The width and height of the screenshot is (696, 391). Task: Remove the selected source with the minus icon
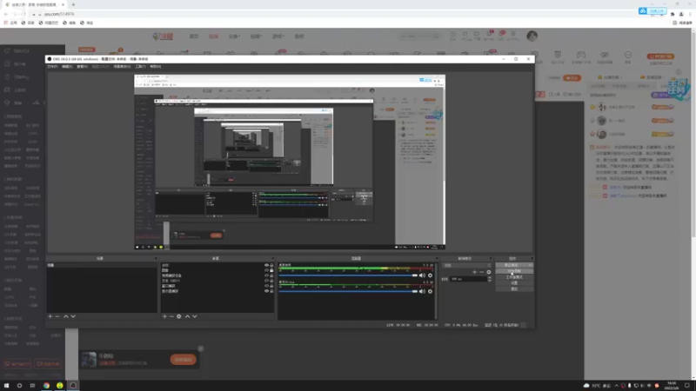(x=171, y=316)
